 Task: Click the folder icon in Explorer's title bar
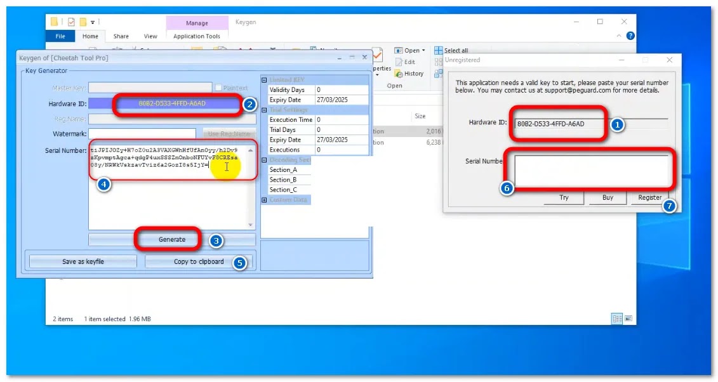point(55,22)
